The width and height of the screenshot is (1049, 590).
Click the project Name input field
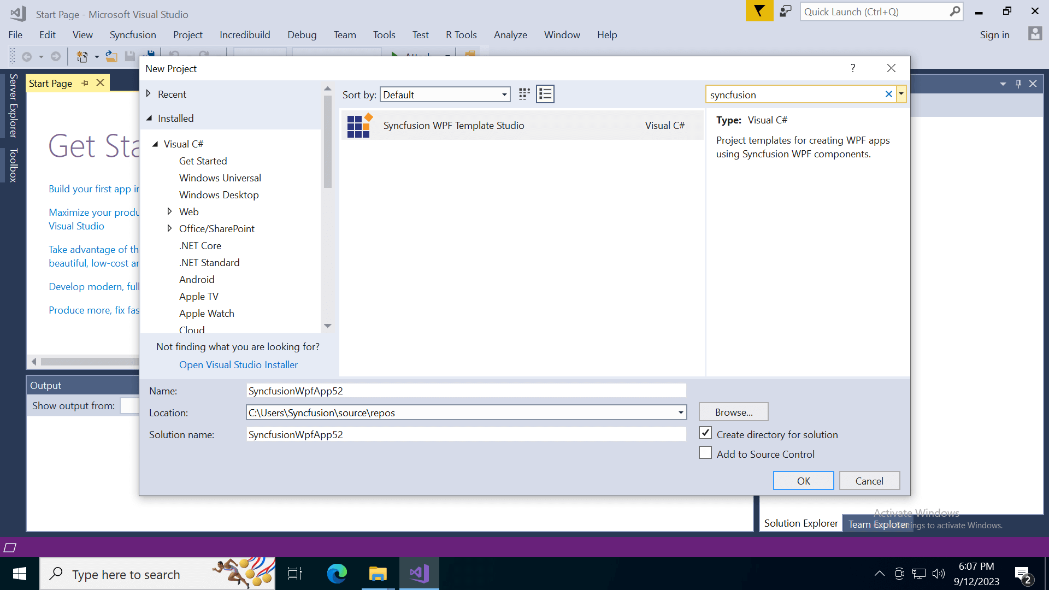tap(465, 391)
